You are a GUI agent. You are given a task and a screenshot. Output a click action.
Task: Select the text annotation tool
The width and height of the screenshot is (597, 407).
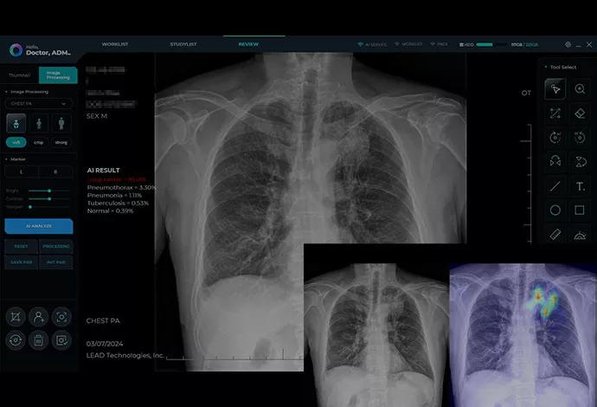580,186
